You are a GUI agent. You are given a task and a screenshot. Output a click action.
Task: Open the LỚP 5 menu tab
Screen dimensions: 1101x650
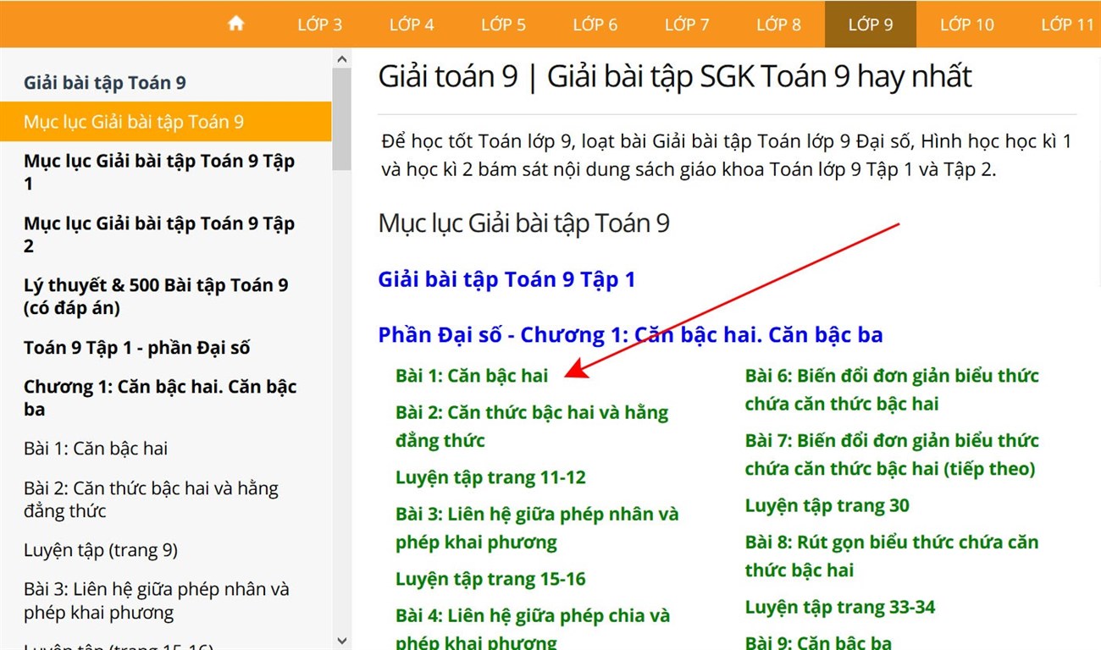coord(503,25)
